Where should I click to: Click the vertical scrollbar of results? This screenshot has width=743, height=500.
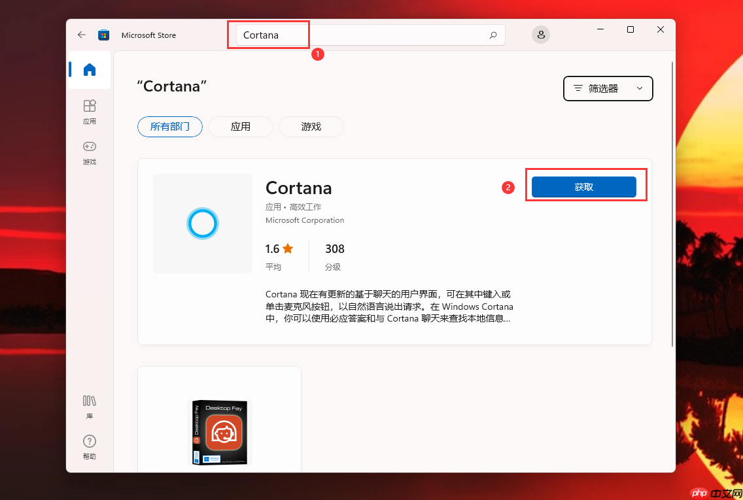click(x=672, y=204)
